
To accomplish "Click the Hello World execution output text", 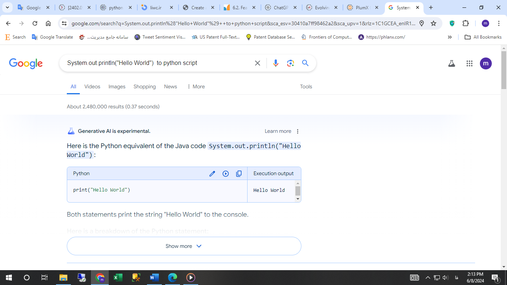I will click(x=269, y=190).
